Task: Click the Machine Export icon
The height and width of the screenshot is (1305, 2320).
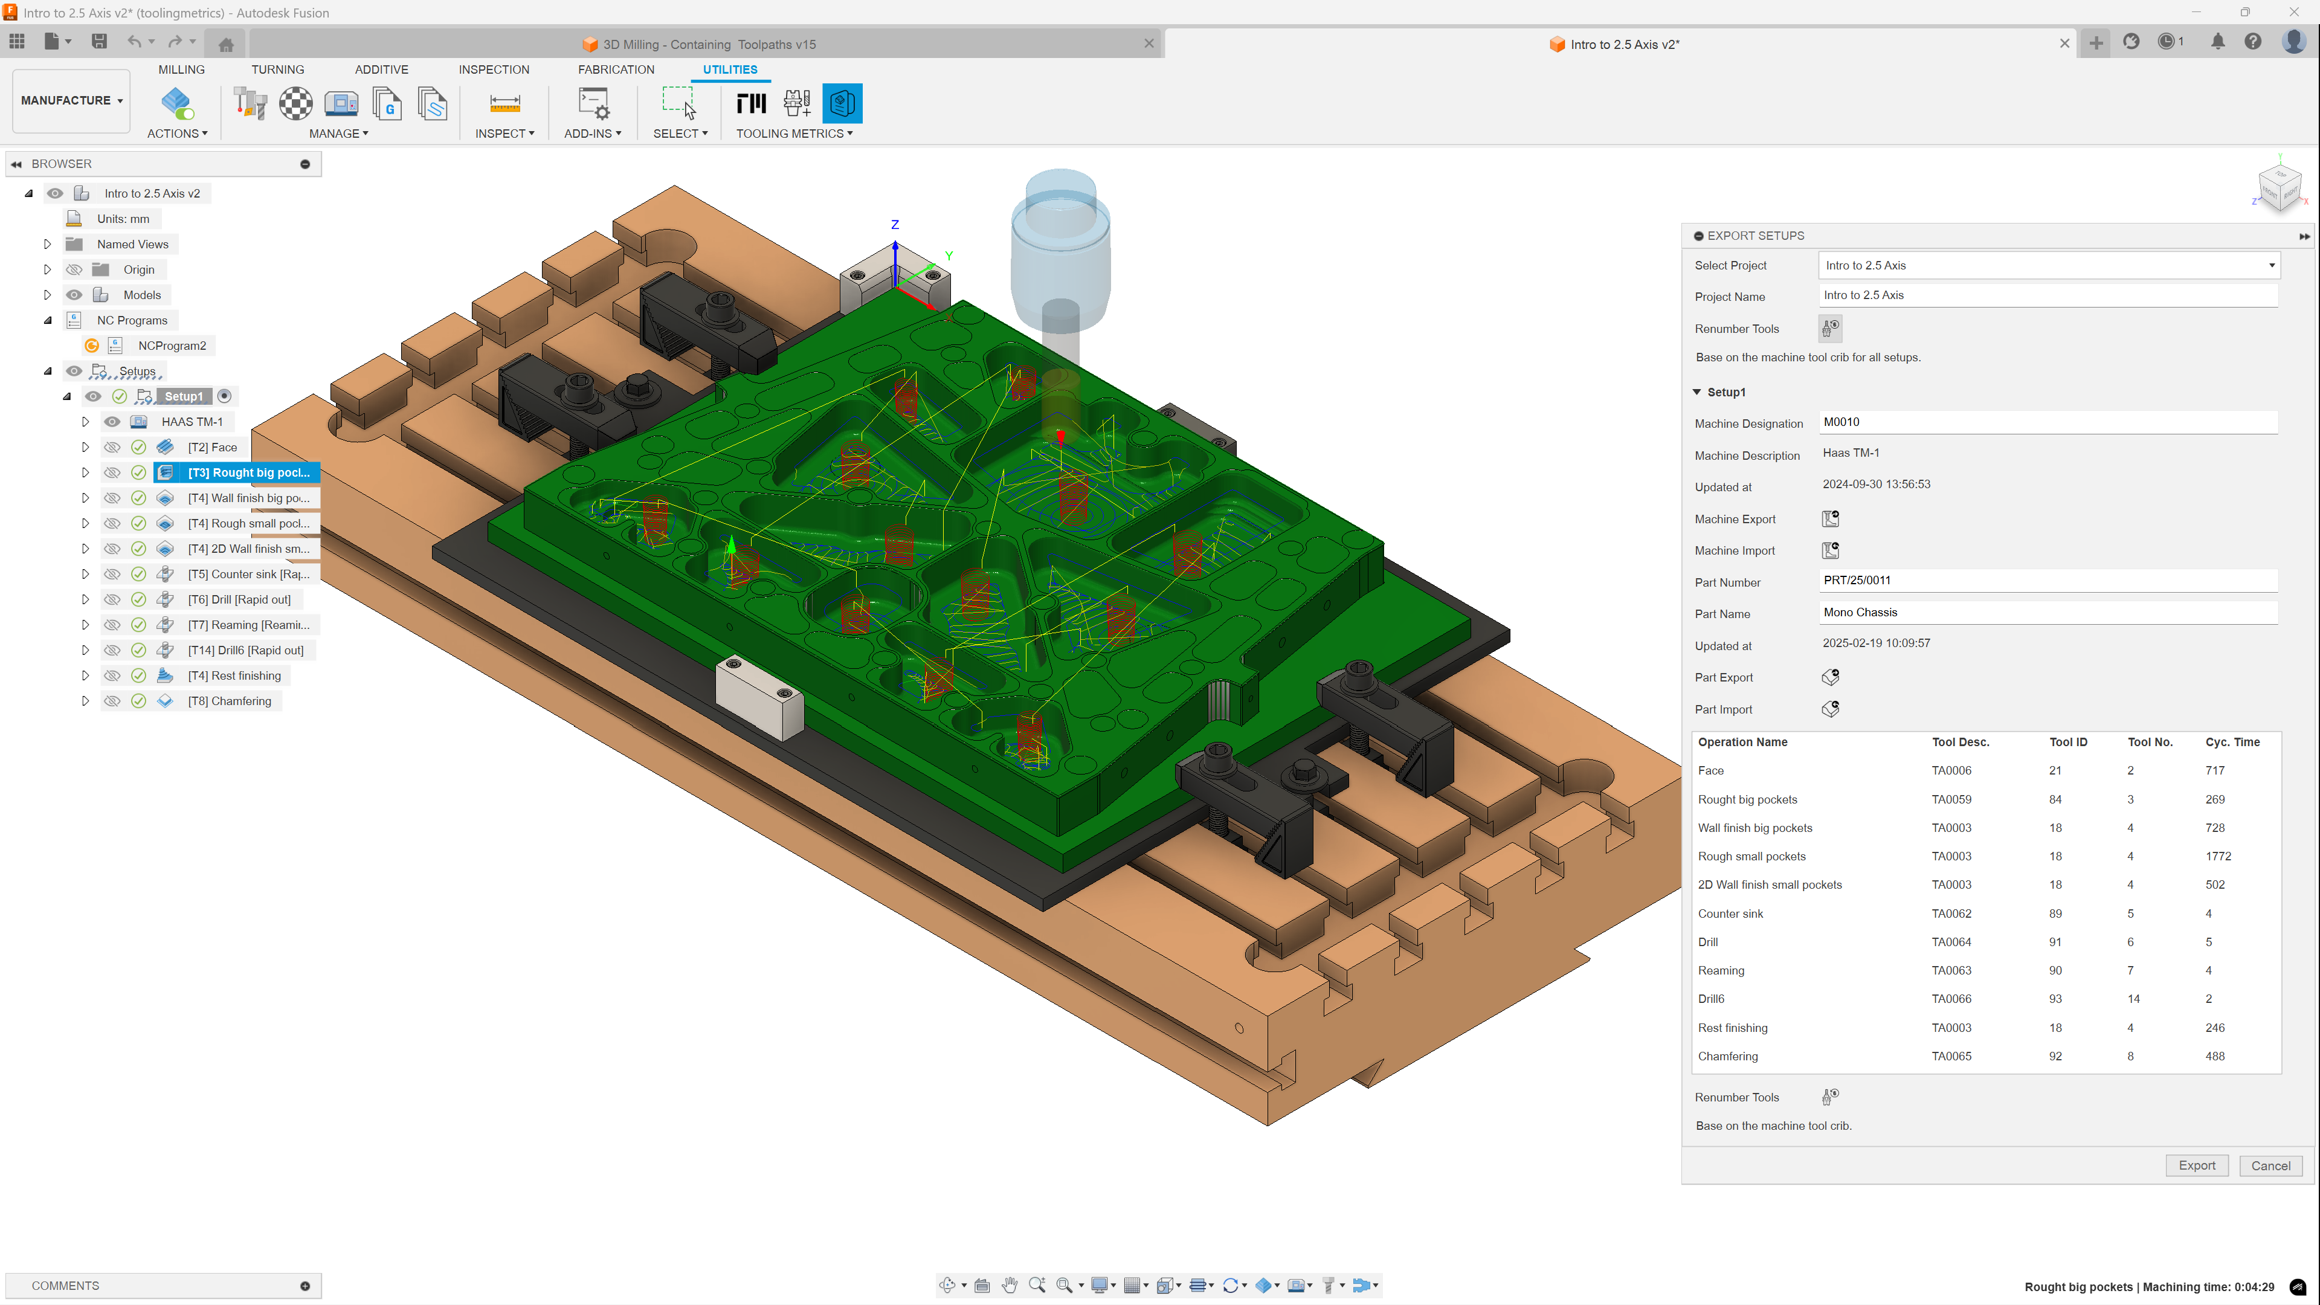Action: 1830,519
